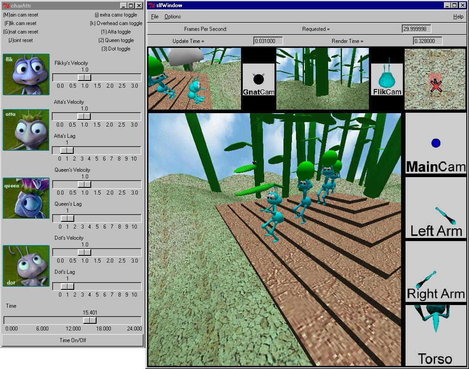Click the Update Time value field
469x369 pixels.
tap(268, 41)
